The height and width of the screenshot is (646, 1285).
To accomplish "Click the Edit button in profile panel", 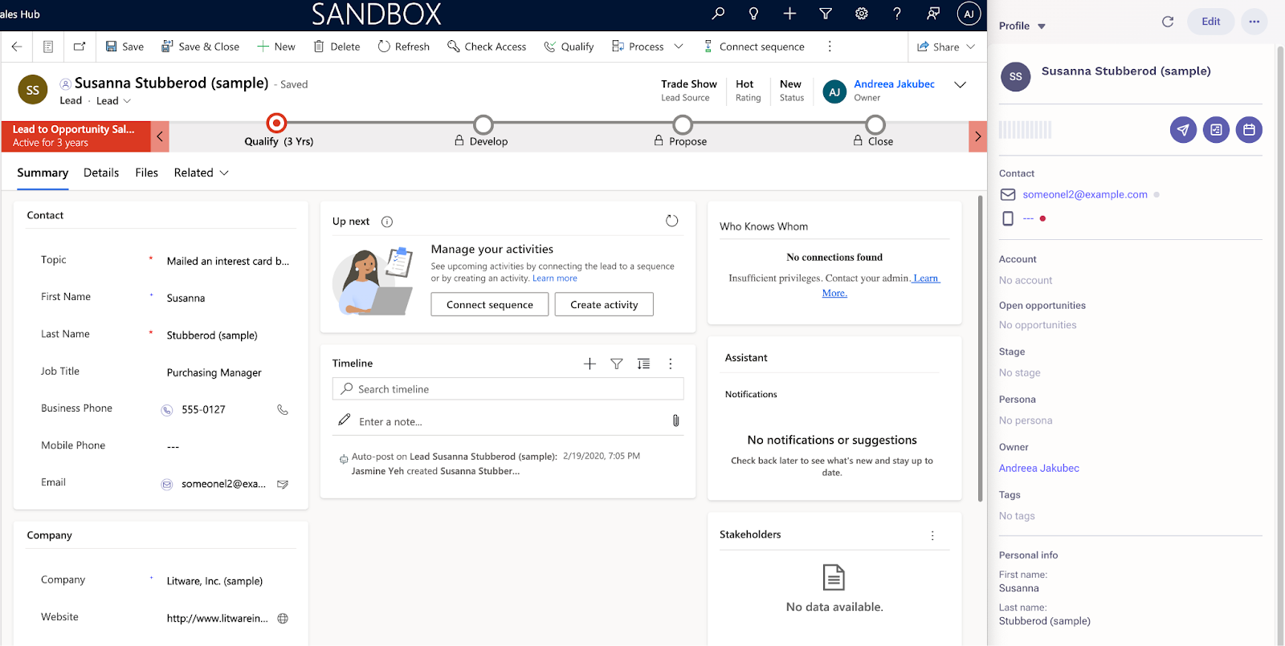I will (x=1211, y=22).
